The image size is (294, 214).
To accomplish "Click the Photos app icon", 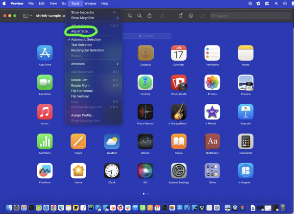I will (x=212, y=82).
